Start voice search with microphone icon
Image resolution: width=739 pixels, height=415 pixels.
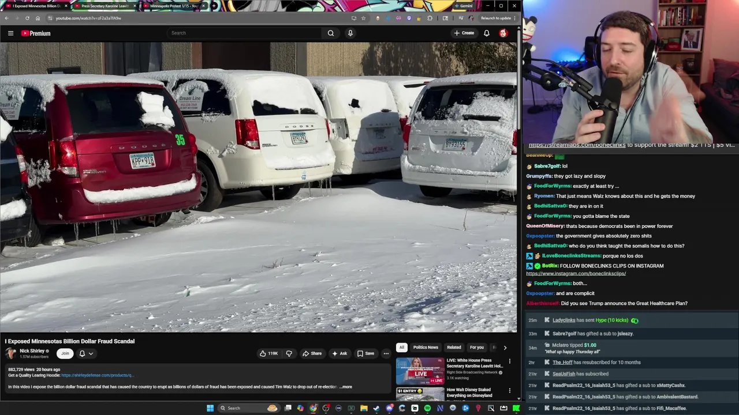pos(350,33)
